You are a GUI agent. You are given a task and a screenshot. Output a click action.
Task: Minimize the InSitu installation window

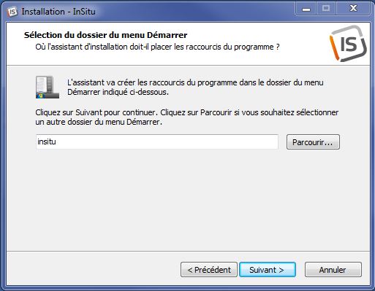coord(306,9)
